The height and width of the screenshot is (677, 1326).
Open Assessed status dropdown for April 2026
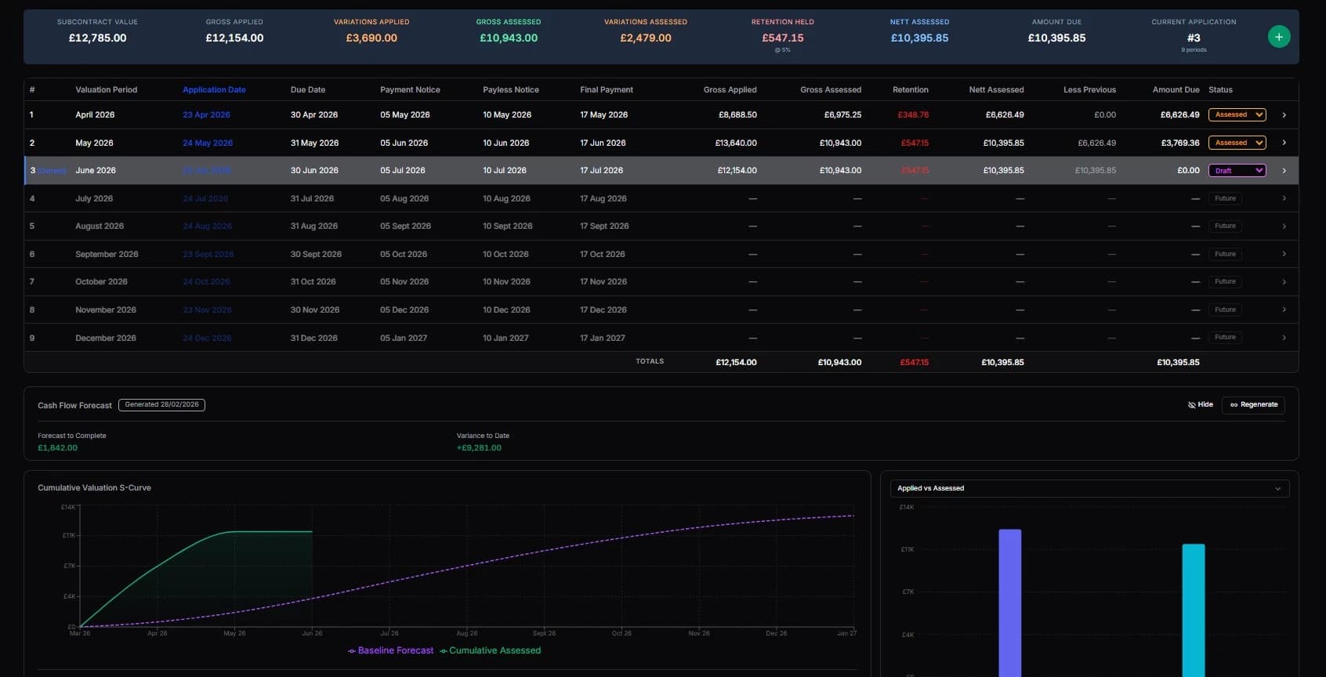click(1237, 114)
